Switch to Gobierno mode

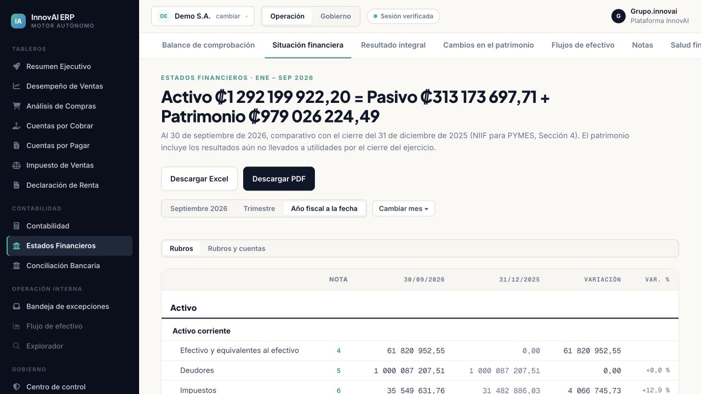[x=336, y=16]
